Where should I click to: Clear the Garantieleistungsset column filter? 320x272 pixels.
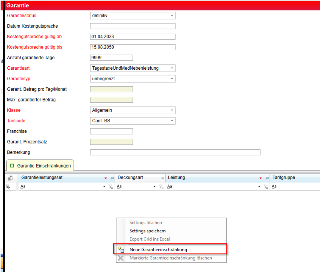click(110, 187)
